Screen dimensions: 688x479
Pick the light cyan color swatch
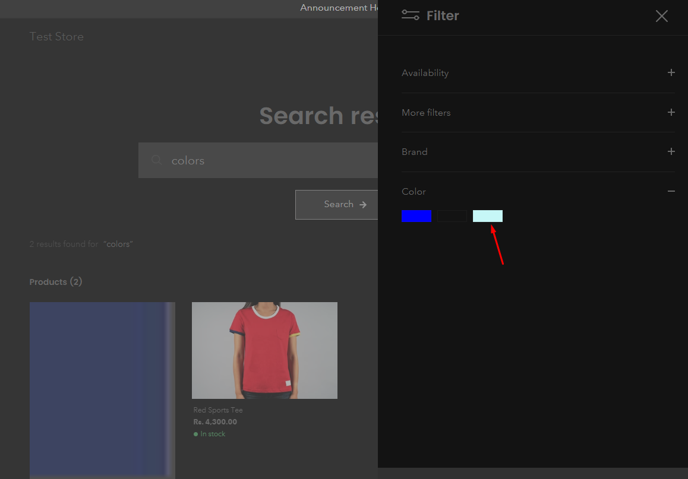coord(487,216)
